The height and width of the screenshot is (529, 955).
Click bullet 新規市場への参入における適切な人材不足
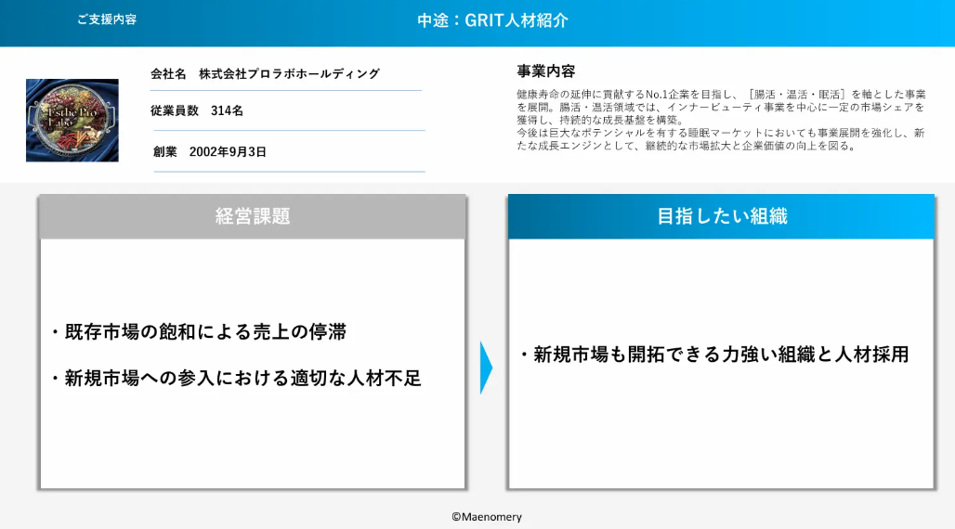click(x=237, y=378)
